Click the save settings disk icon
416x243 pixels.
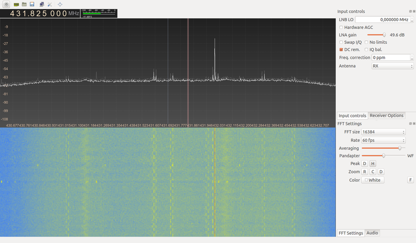click(x=32, y=4)
